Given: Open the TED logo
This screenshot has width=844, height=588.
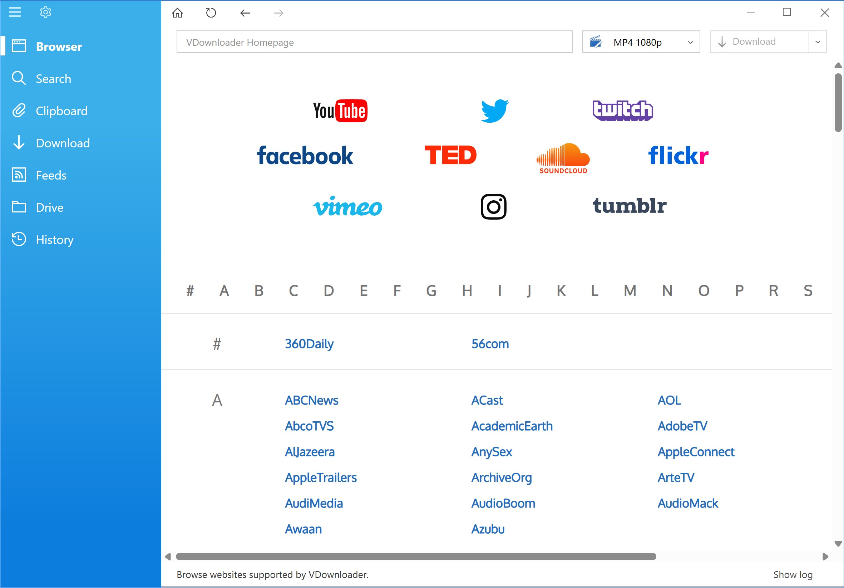Looking at the screenshot, I should pyautogui.click(x=450, y=155).
